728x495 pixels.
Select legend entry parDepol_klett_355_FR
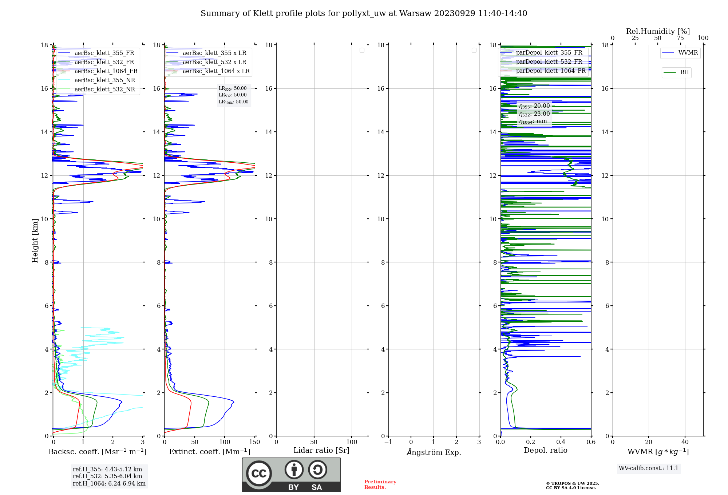(x=541, y=53)
